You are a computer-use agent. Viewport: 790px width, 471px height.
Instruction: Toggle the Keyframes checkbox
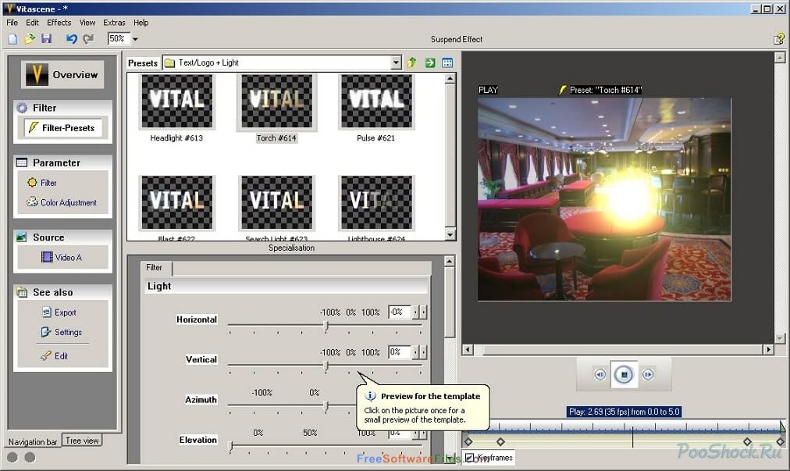coord(470,458)
